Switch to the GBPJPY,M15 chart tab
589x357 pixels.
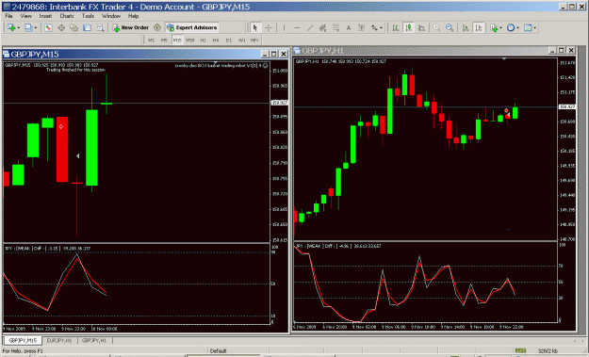23,340
